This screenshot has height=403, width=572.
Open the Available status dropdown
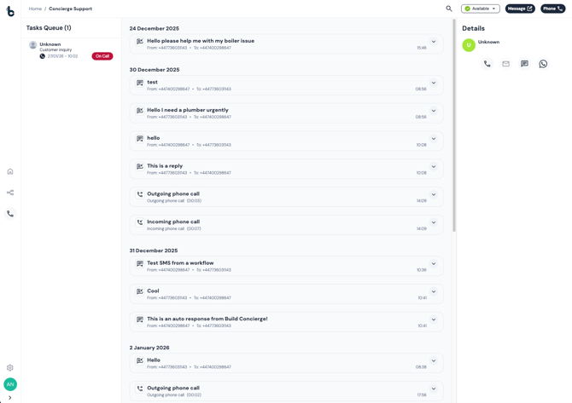click(x=481, y=9)
